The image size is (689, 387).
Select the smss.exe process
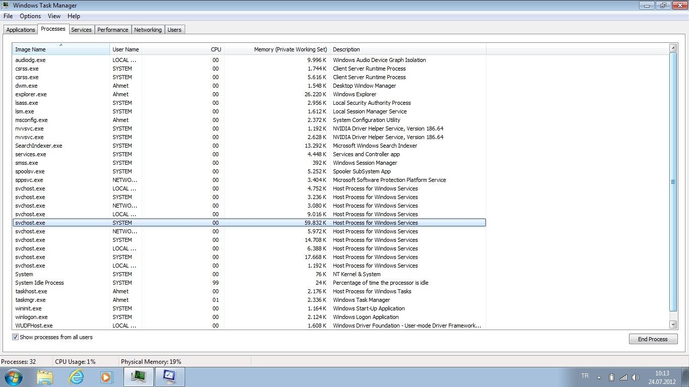(249, 163)
